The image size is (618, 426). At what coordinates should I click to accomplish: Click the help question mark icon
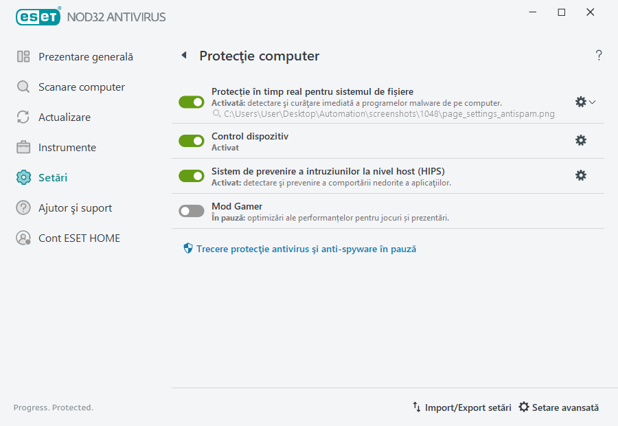click(598, 55)
